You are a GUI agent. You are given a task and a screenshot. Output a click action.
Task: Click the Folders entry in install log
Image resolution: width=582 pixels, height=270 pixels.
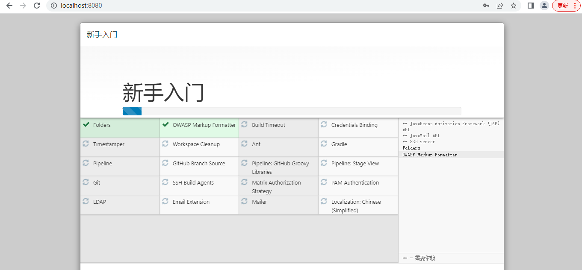[x=411, y=148]
